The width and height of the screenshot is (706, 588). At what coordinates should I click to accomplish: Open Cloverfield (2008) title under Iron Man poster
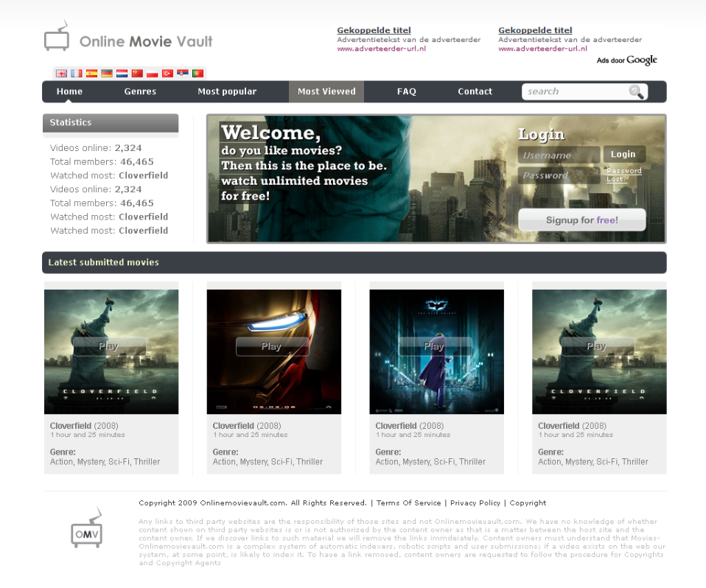(247, 425)
